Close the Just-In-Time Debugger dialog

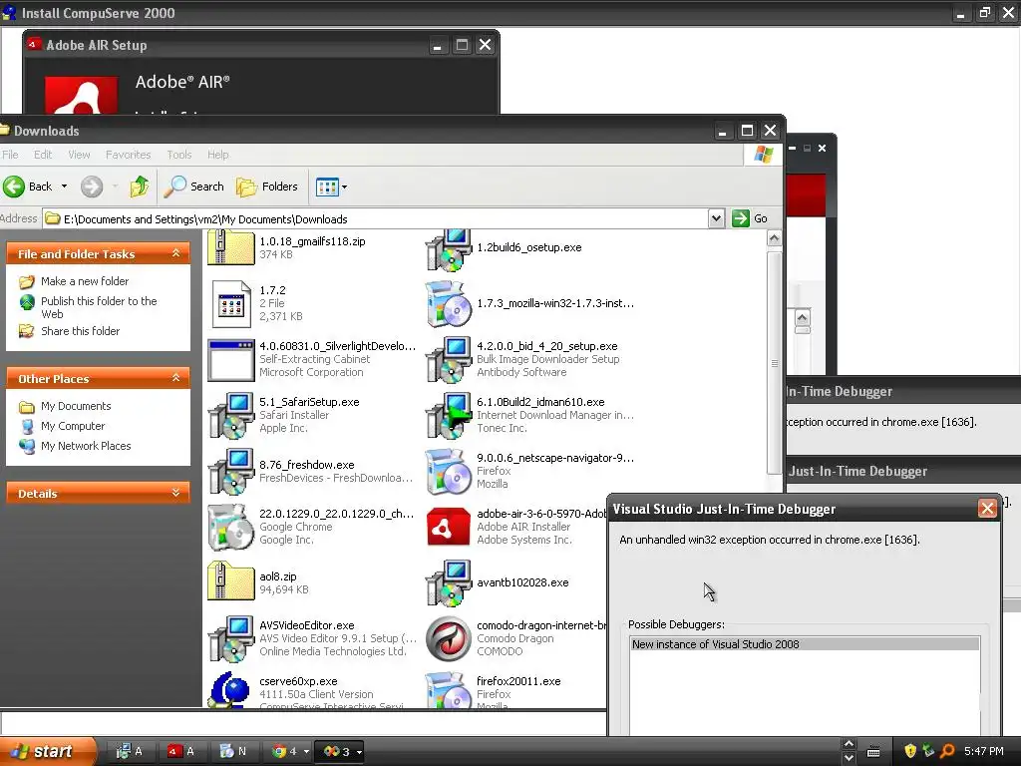987,508
